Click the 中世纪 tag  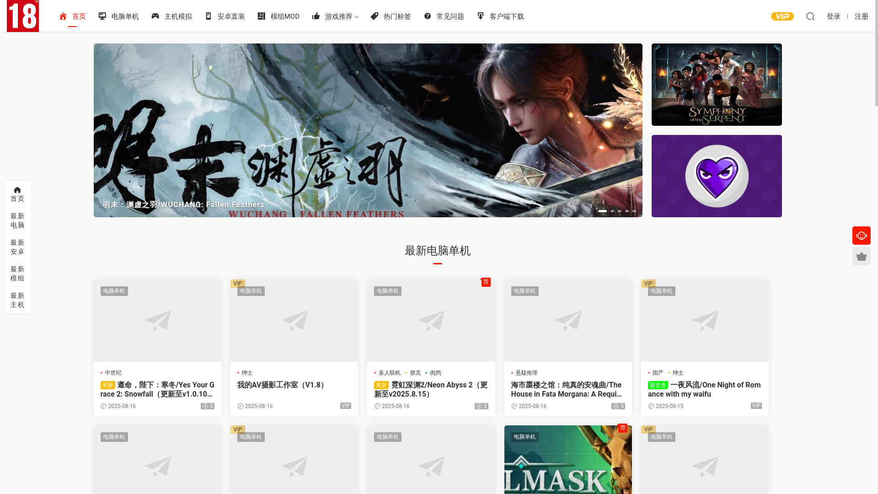(113, 373)
